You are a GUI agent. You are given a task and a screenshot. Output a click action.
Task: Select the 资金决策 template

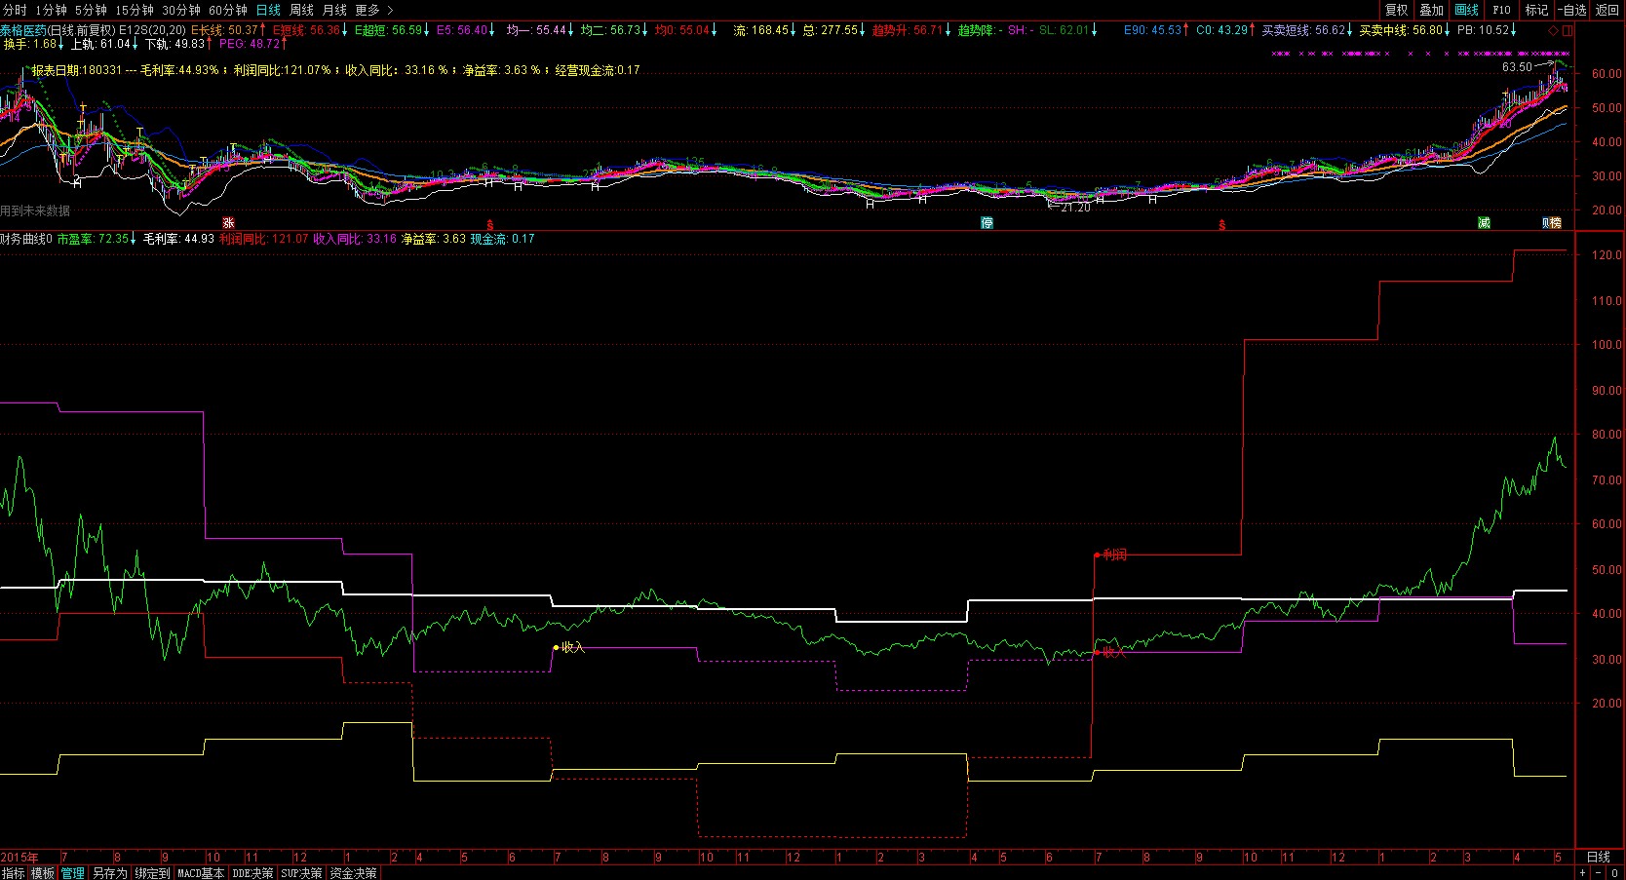(x=354, y=873)
